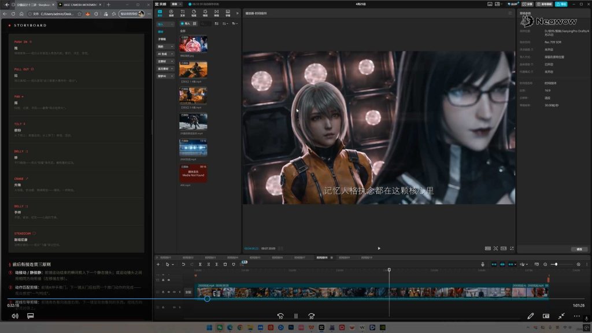Mute the main video track audio
The image size is (592, 333).
[174, 292]
